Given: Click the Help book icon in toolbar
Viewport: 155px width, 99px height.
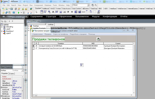Looking at the screenshot, I should (x=31, y=9).
